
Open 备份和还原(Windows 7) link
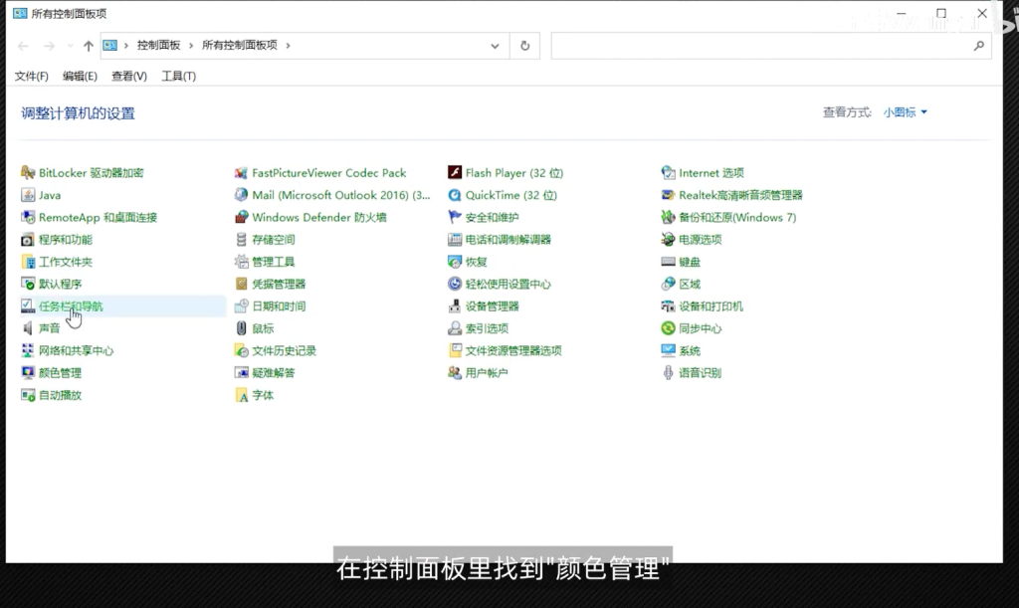pos(737,218)
